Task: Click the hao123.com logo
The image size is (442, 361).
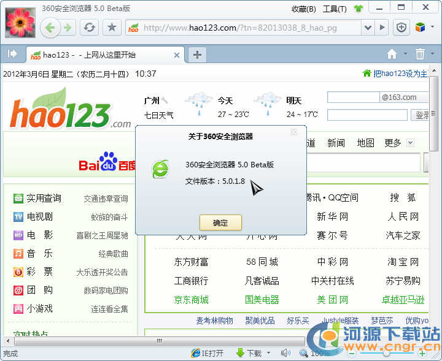Action: coord(71,109)
